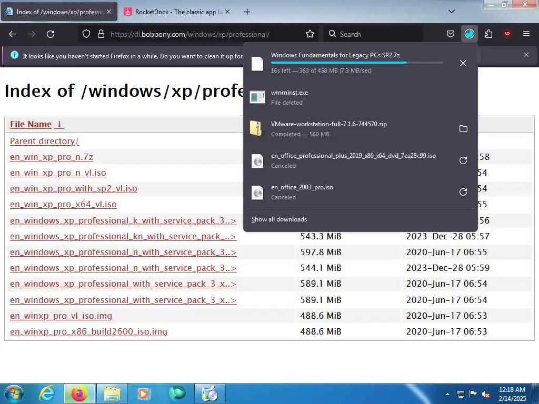
Task: Download en_win_xp_pro_n.7z
Action: [52, 157]
